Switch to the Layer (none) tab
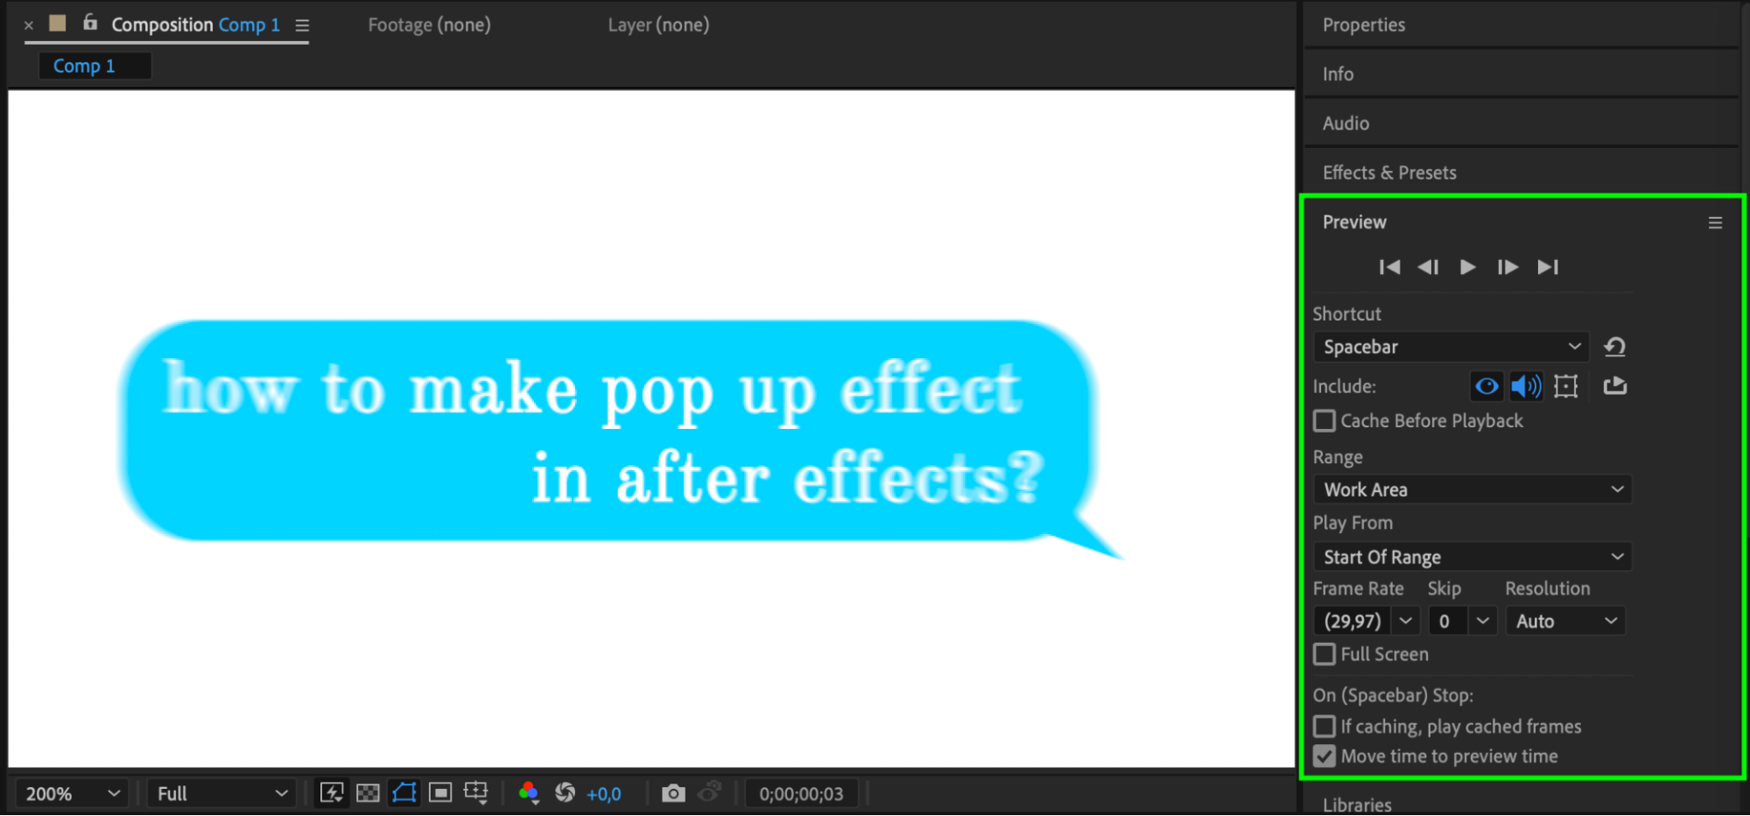Image resolution: width=1750 pixels, height=816 pixels. [658, 25]
